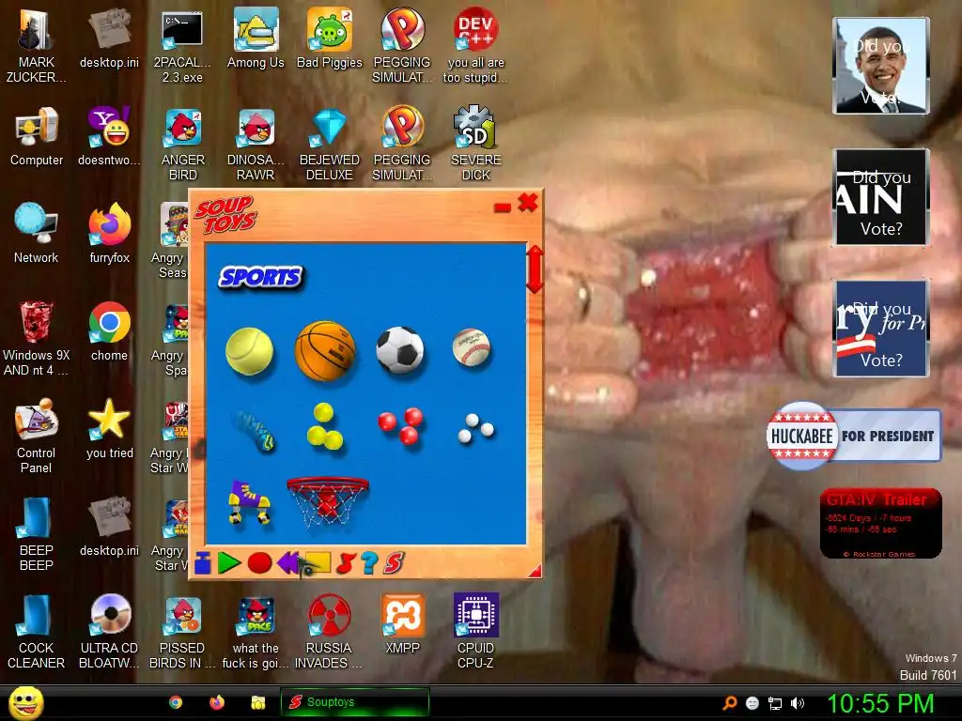962x721 pixels.
Task: Select the ANGER BIRD desktop shortcut
Action: [183, 144]
